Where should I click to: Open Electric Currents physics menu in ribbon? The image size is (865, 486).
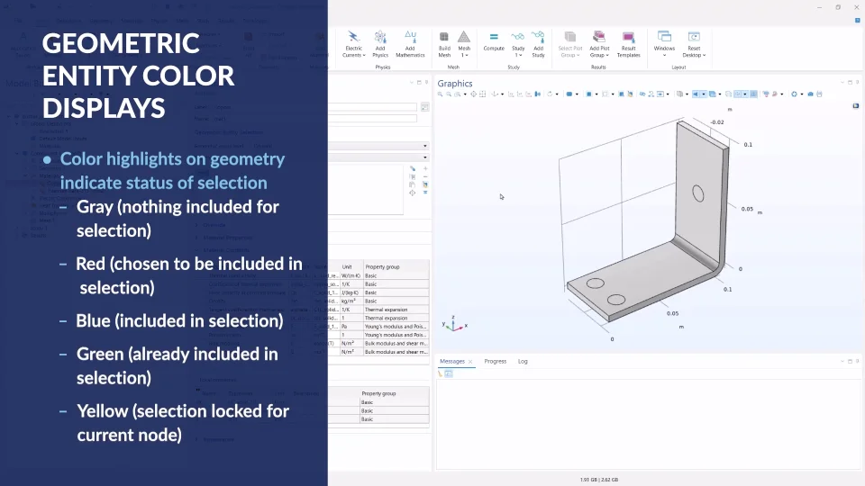coord(353,44)
